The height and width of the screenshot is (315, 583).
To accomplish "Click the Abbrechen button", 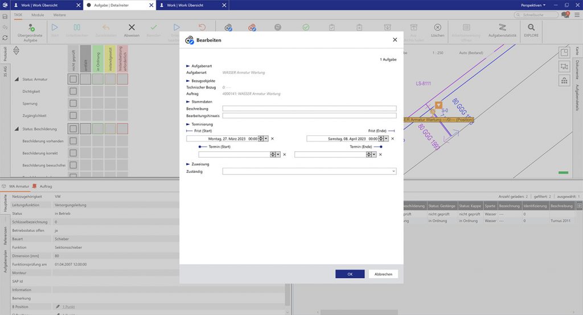I will (383, 274).
